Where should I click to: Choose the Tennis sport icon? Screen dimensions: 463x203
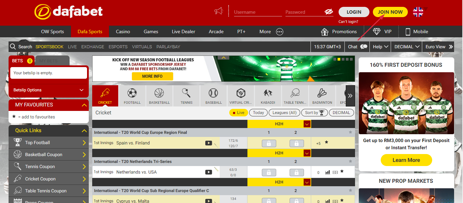coord(186,96)
